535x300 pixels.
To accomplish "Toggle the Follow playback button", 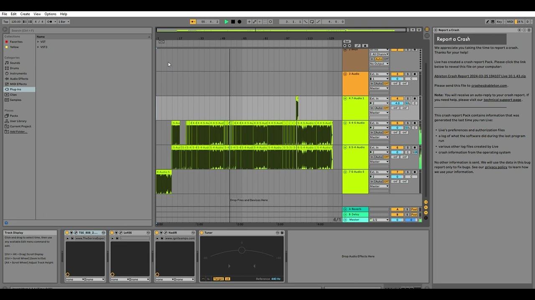I will pos(193,22).
